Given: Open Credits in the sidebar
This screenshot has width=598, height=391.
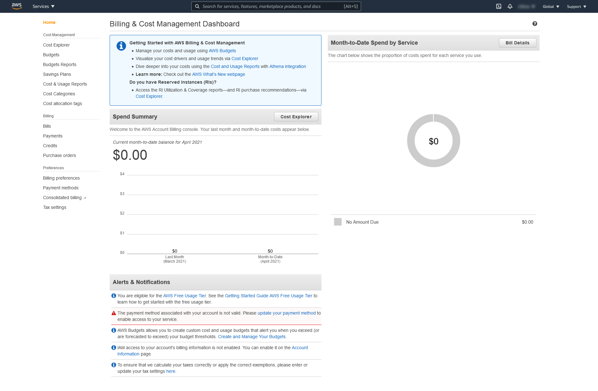Looking at the screenshot, I should [50, 146].
